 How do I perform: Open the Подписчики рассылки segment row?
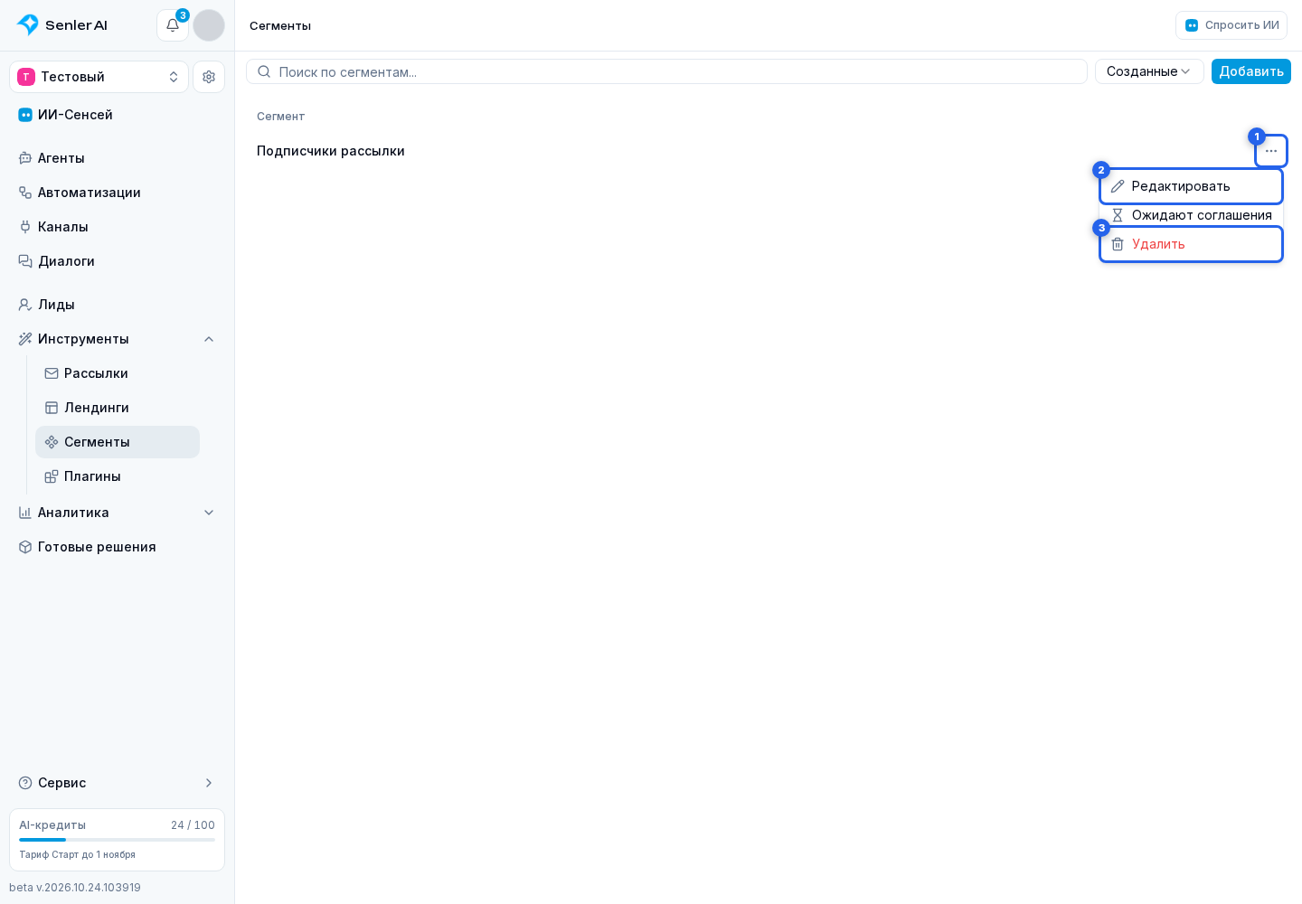tap(769, 151)
